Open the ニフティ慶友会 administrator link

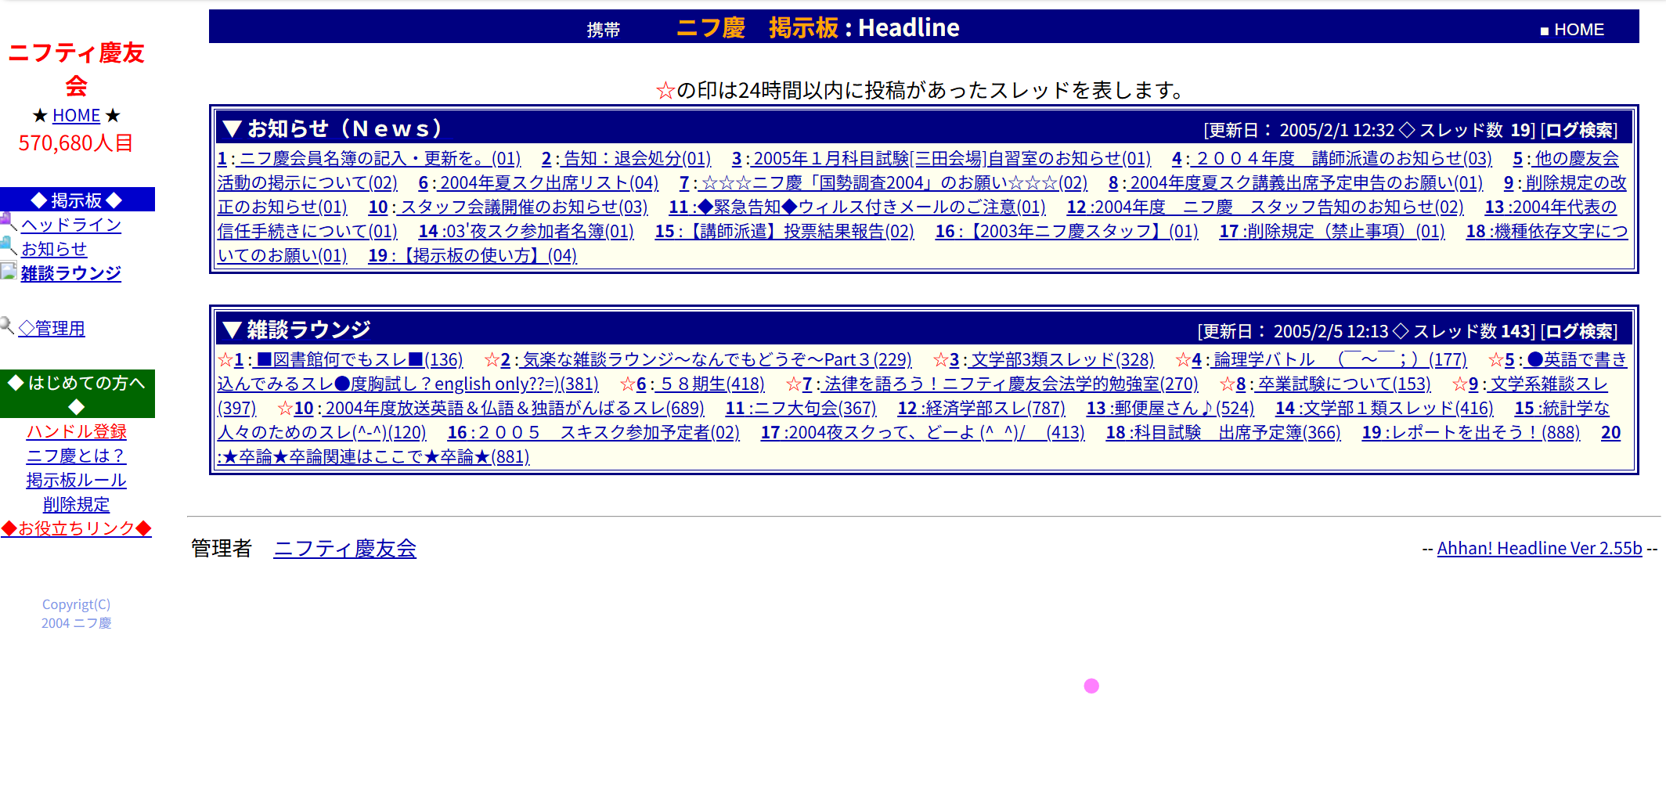point(344,549)
